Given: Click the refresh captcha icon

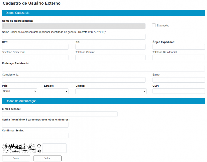Looking at the screenshot, I should [x=39, y=146].
